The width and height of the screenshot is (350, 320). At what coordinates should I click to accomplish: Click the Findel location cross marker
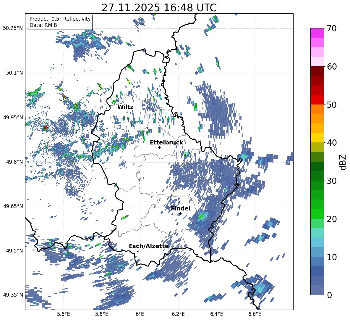pos(180,214)
